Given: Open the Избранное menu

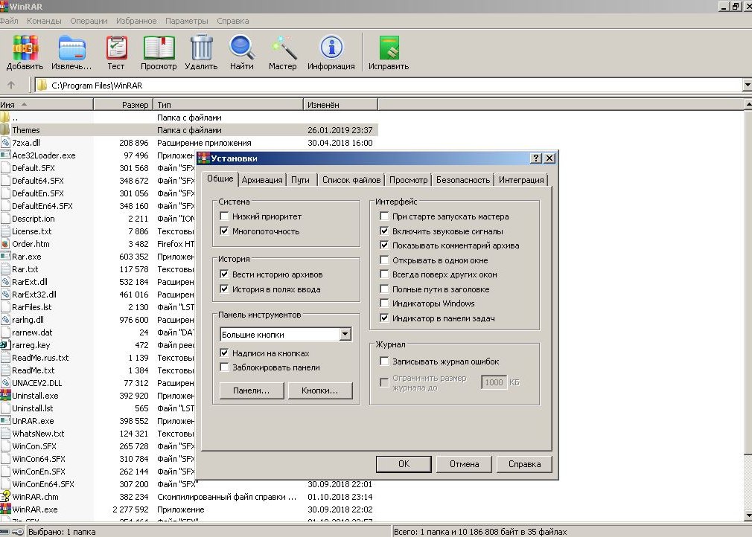Looking at the screenshot, I should tap(136, 21).
